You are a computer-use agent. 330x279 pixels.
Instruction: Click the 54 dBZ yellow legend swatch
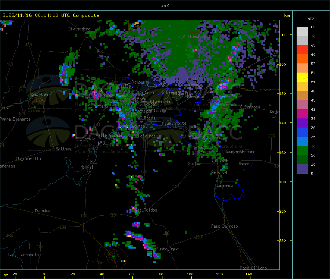coord(302,77)
